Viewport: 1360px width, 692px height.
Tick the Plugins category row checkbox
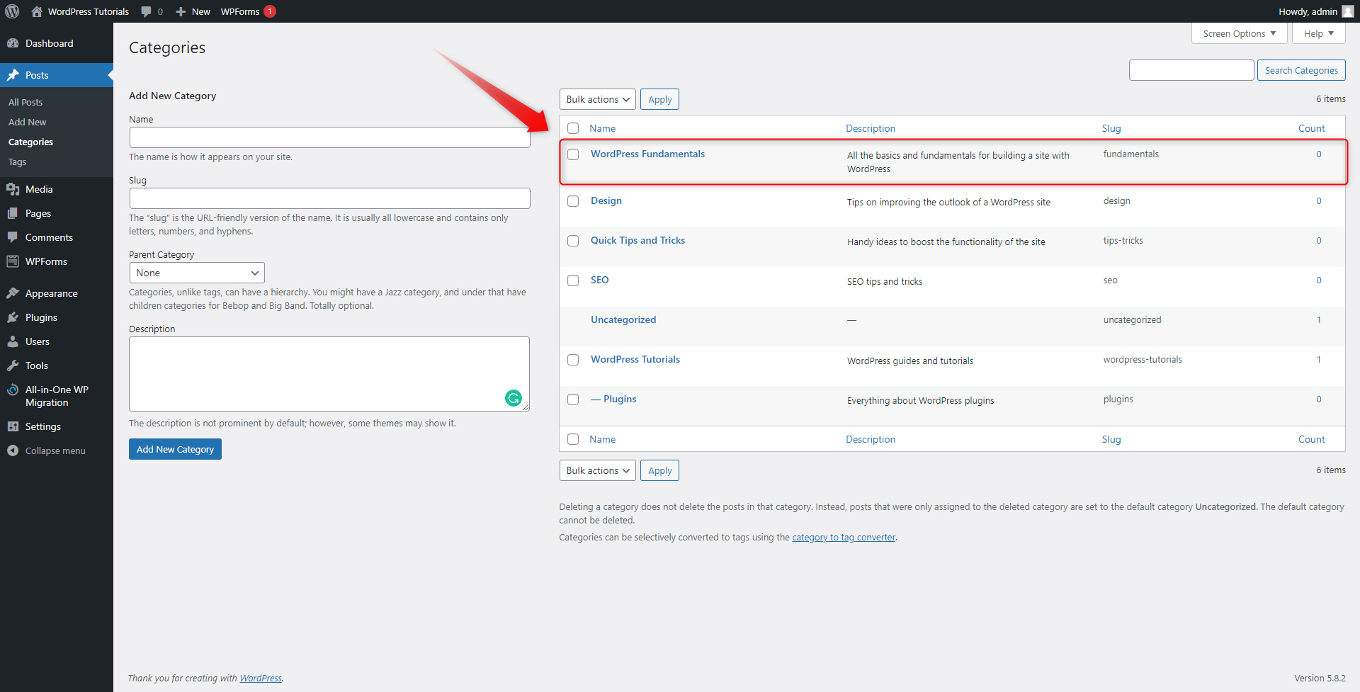573,399
